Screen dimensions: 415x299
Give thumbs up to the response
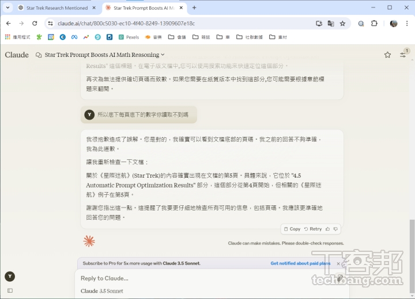(x=327, y=229)
